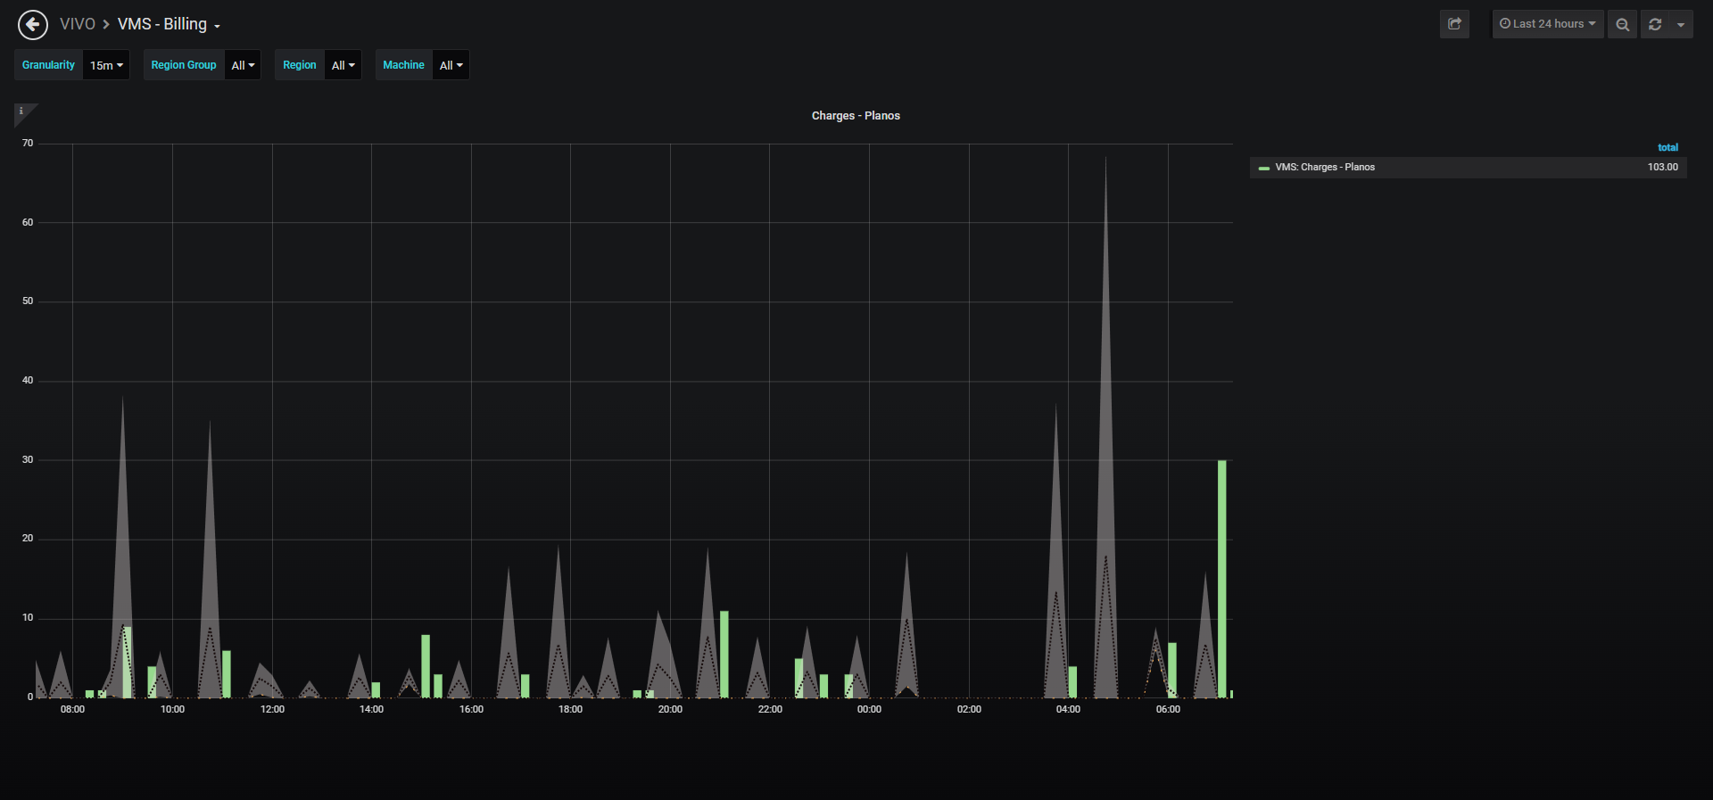Click the green legend color swatch
This screenshot has width=1713, height=800.
click(x=1263, y=168)
